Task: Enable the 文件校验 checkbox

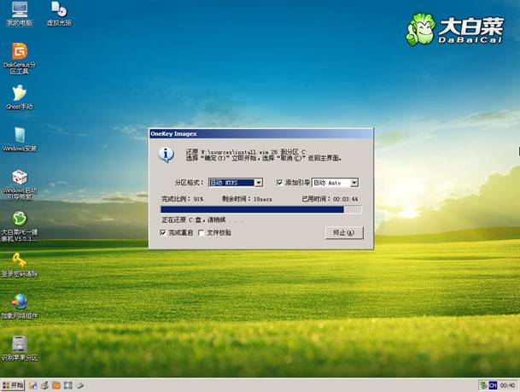Action: pyautogui.click(x=202, y=232)
